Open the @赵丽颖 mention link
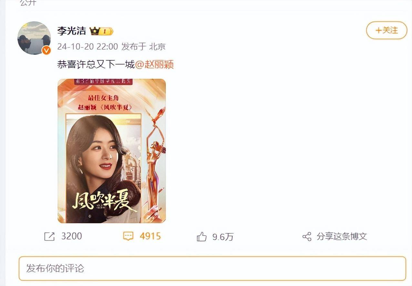 pyautogui.click(x=154, y=64)
